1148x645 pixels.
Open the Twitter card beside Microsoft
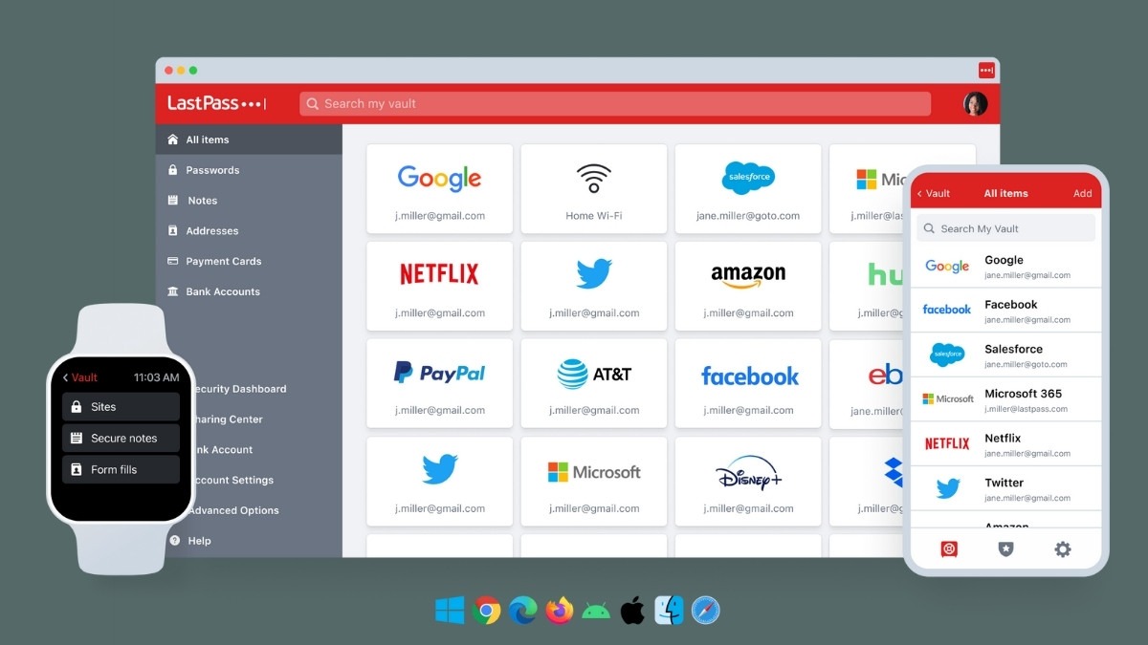[x=440, y=481]
